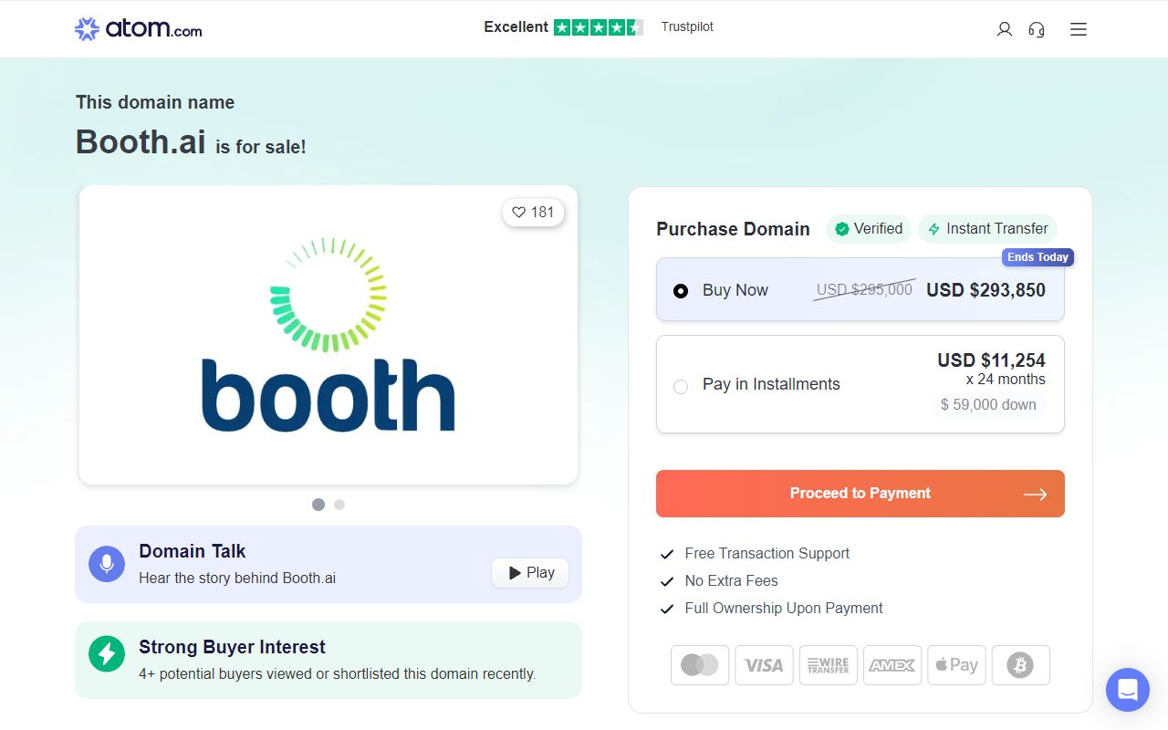Open the live chat bubble
This screenshot has width=1168, height=730.
point(1128,690)
